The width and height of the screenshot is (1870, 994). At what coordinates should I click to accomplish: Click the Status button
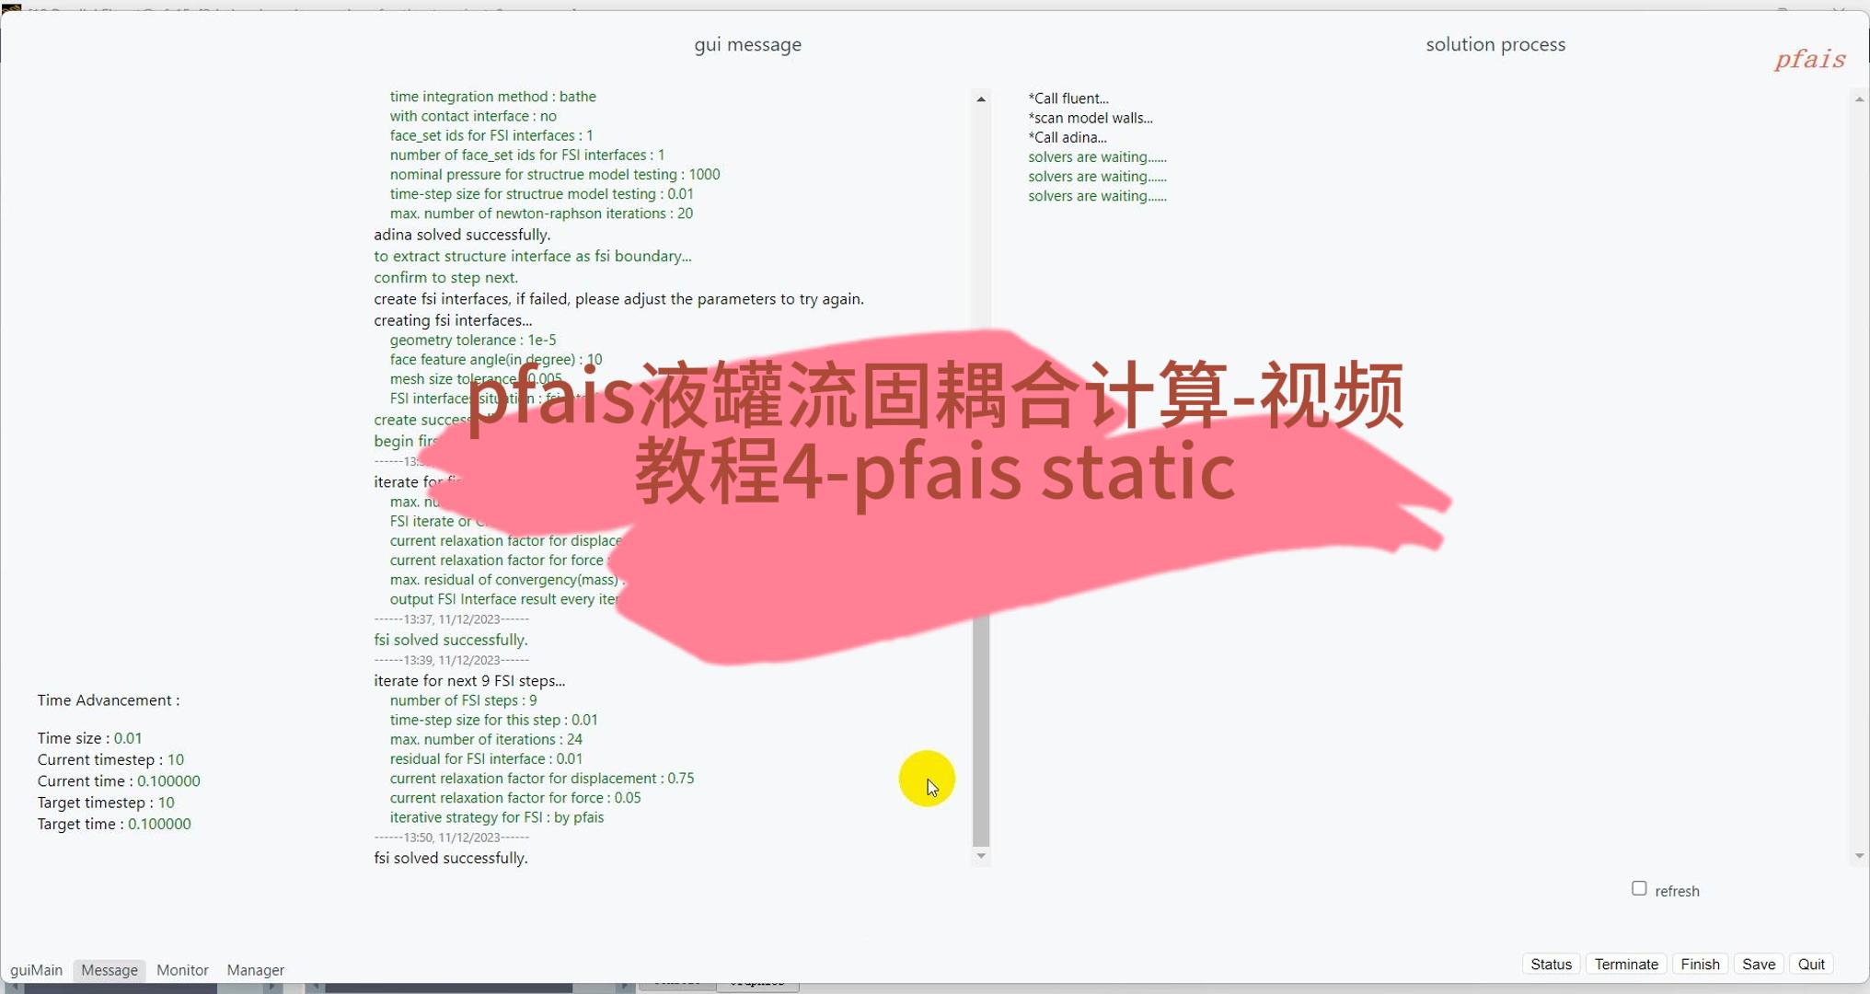[1551, 964]
